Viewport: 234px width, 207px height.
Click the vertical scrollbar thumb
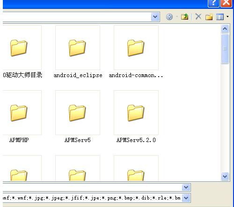tap(225, 49)
